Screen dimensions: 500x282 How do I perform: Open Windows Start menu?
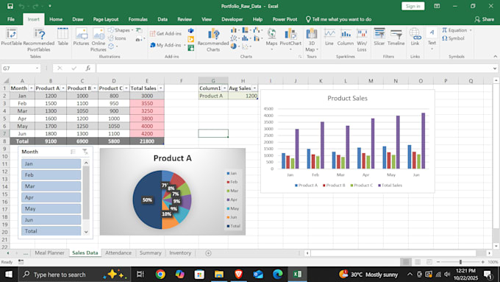[x=9, y=275]
